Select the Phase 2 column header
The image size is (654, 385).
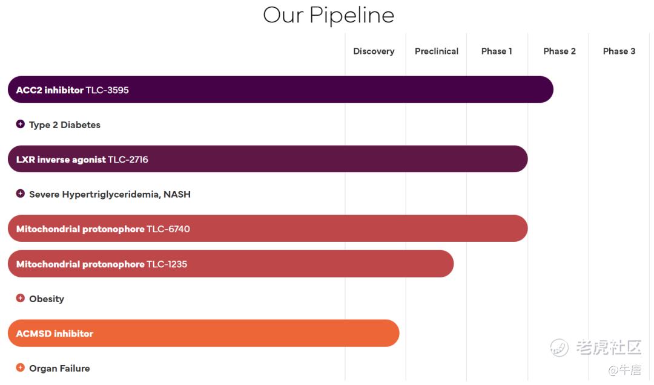click(560, 51)
